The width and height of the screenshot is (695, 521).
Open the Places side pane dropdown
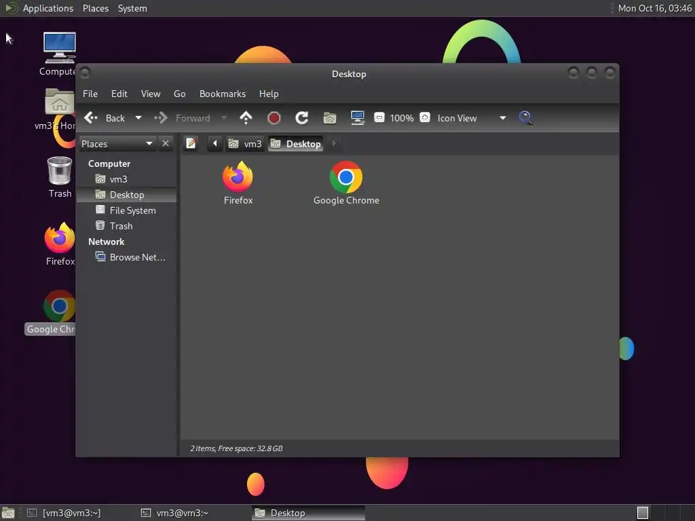coord(117,144)
